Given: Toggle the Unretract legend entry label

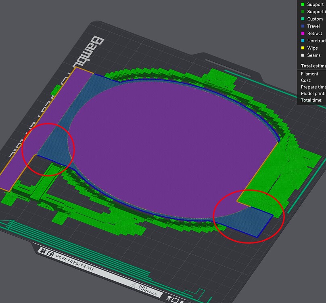Looking at the screenshot, I should (316, 41).
